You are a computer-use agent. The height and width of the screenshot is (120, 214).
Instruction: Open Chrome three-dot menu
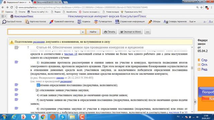(212, 7)
